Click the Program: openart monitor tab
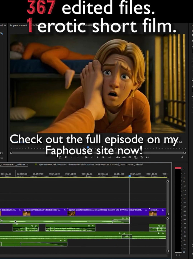 [18, 25]
